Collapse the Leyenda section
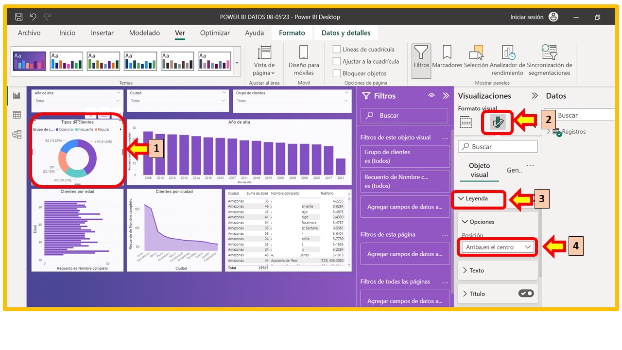 461,198
